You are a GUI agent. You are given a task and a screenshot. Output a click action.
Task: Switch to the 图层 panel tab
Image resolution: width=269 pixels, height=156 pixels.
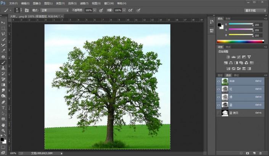pos(220,75)
